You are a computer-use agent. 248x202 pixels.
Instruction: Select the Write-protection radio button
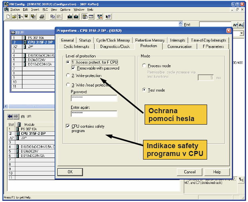point(68,75)
